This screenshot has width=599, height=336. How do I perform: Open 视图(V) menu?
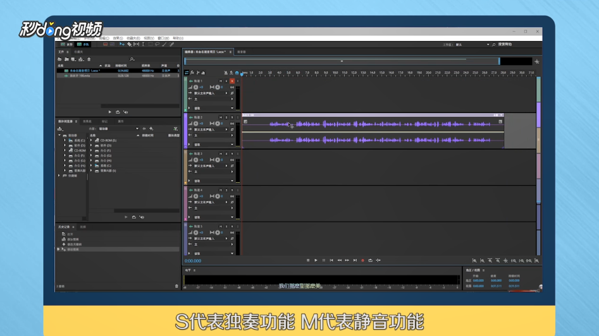pyautogui.click(x=149, y=38)
